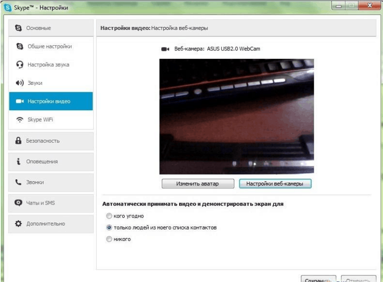The width and height of the screenshot is (383, 282).
Task: Expand the Звонки settings section
Action: [51, 183]
